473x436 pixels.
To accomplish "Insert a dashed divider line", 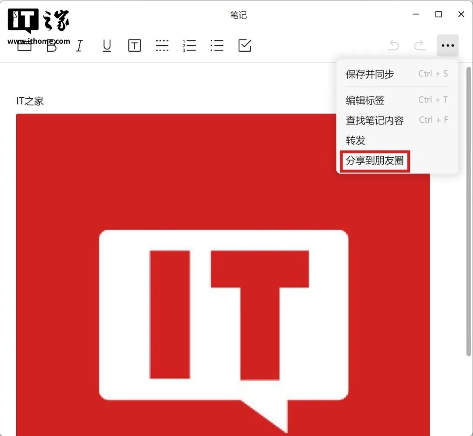I will (x=162, y=46).
